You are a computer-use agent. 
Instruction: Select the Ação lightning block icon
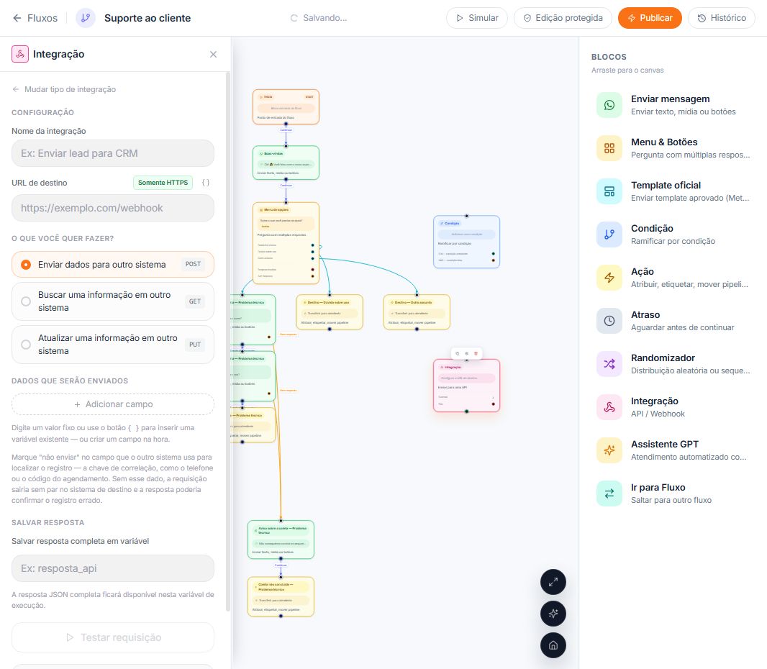[609, 278]
